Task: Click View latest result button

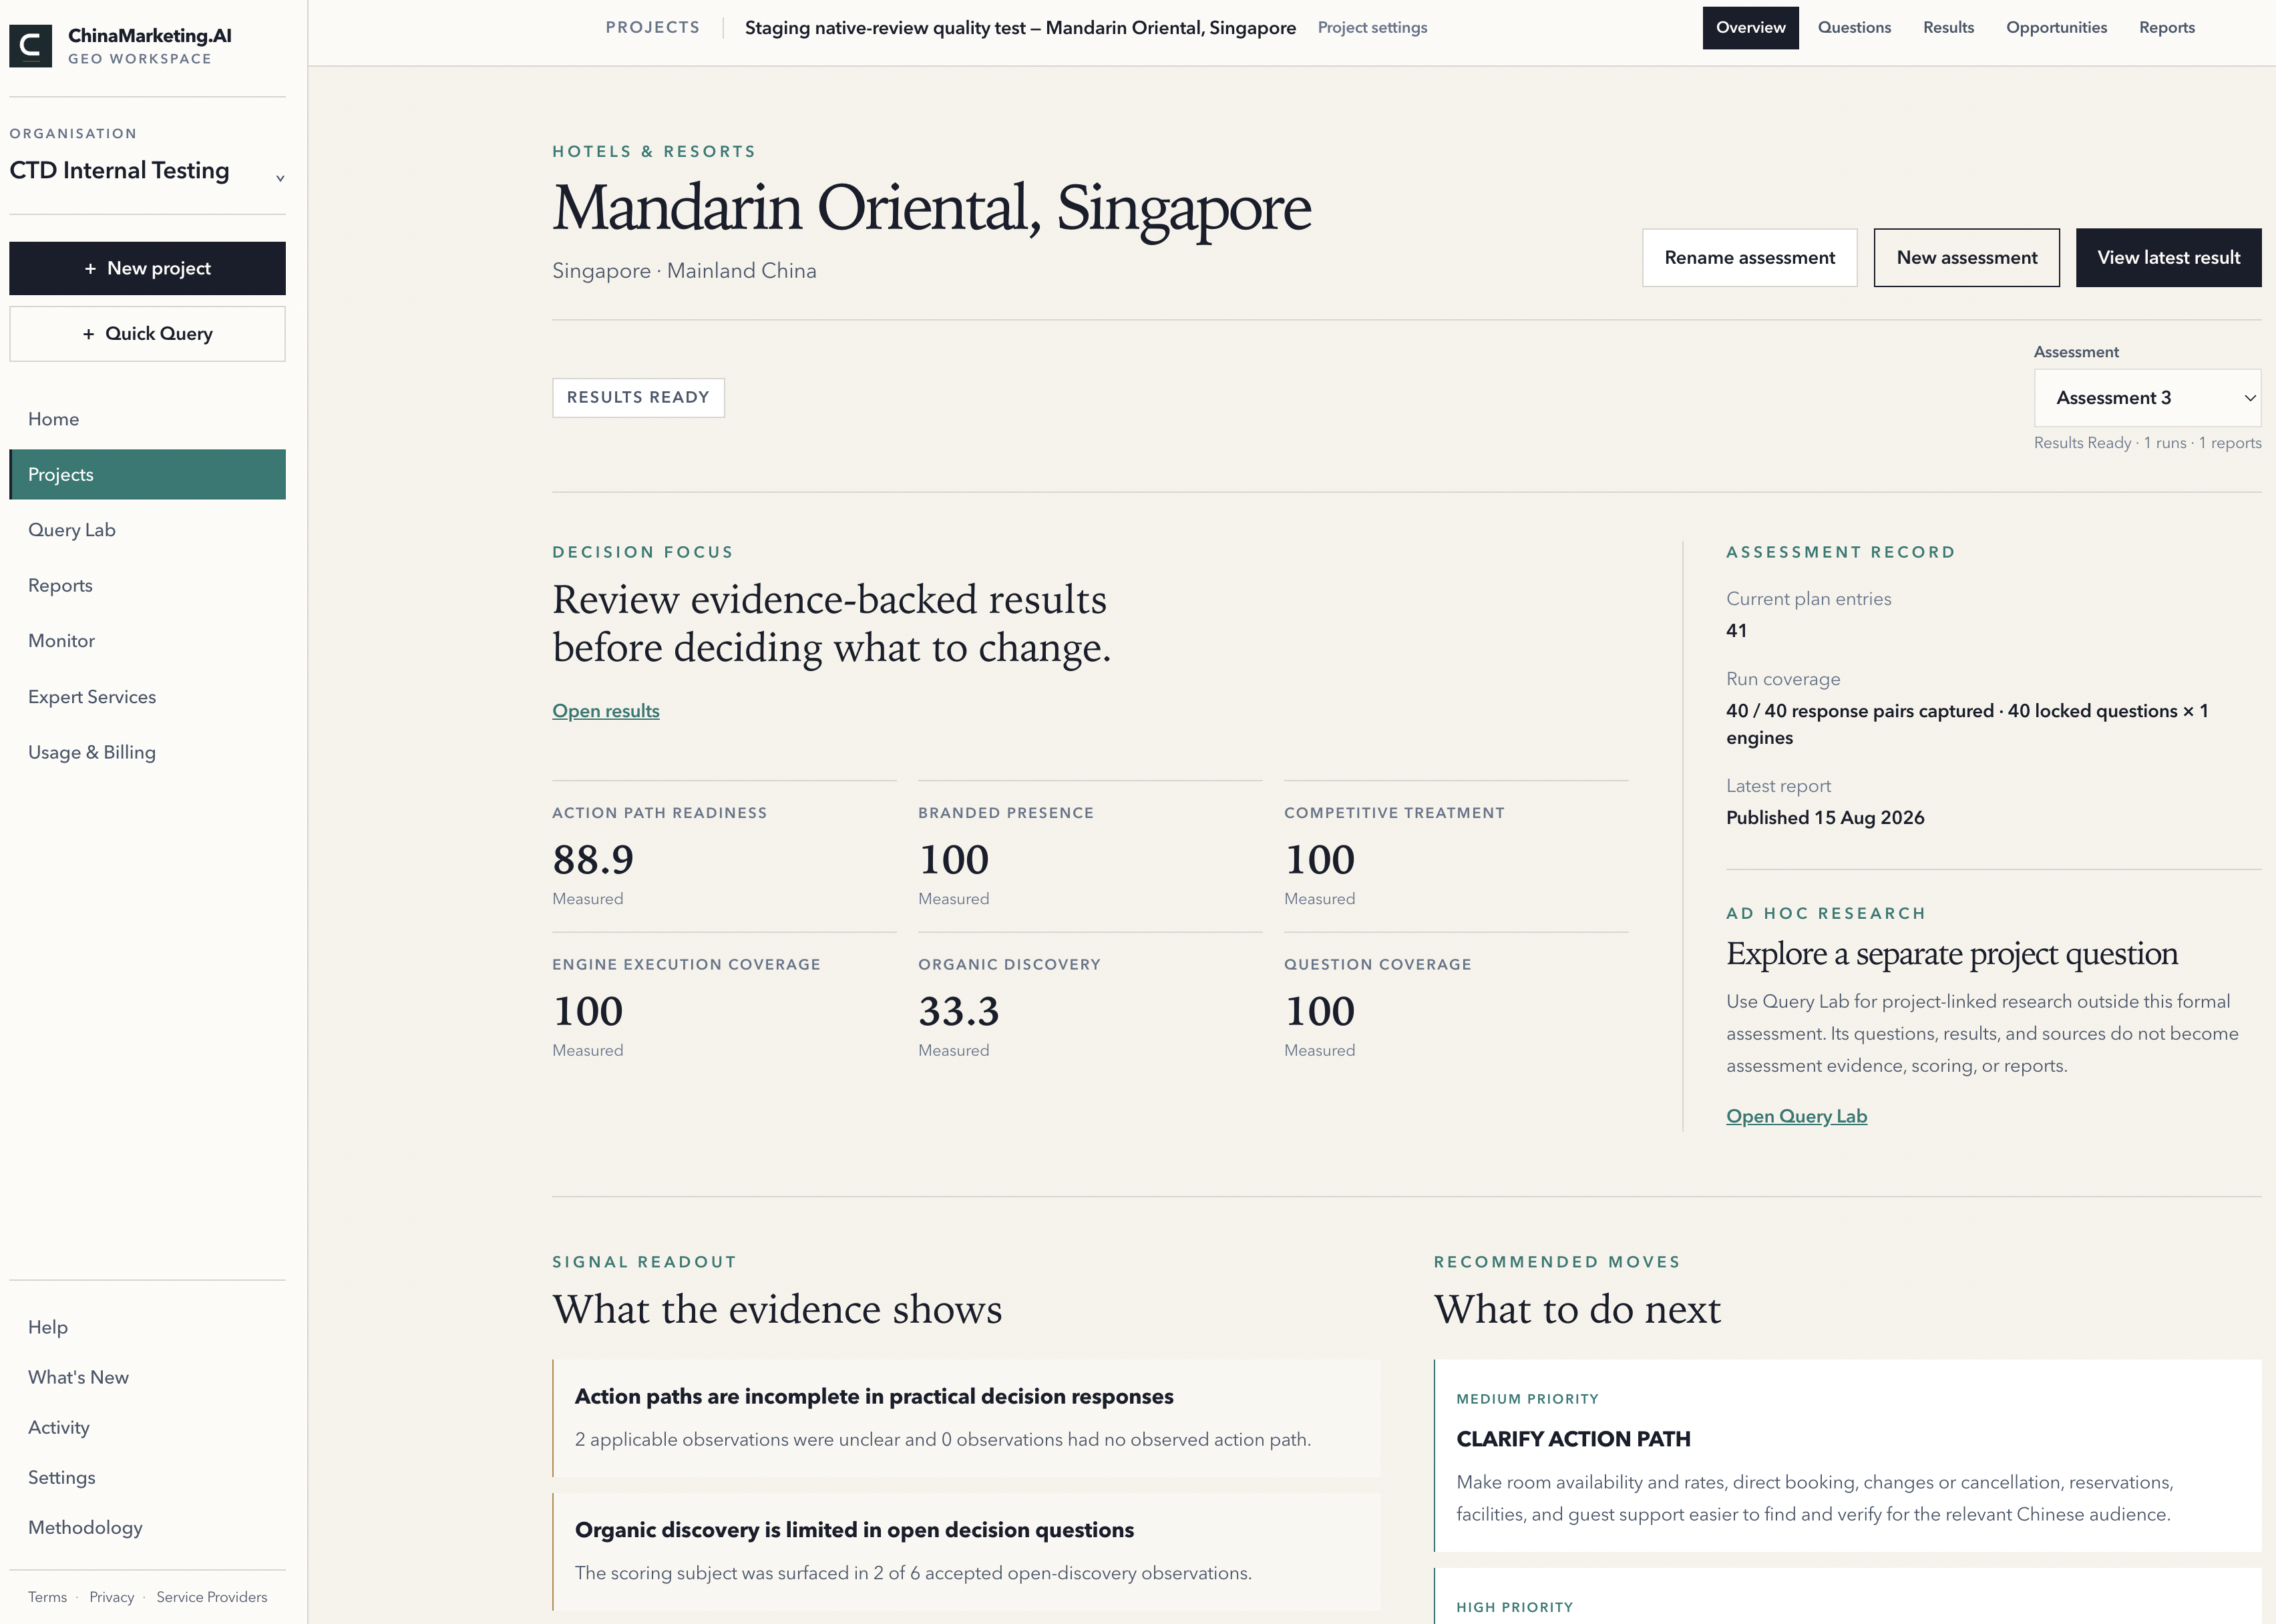Action: (2168, 258)
